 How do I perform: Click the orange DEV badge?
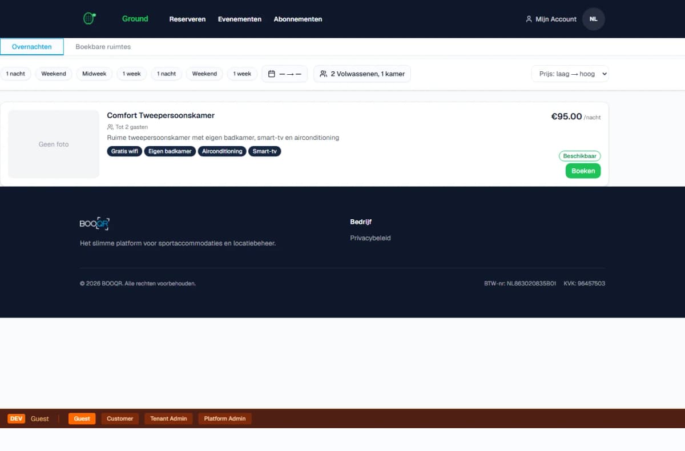tap(17, 418)
